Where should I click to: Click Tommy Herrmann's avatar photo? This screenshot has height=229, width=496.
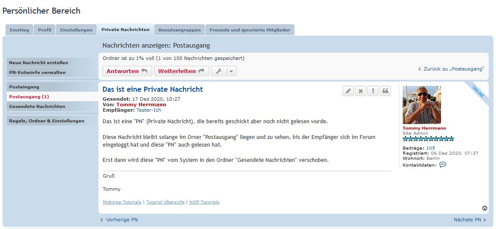coord(422,105)
